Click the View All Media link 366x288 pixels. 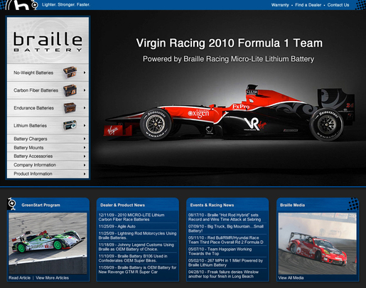pos(291,278)
